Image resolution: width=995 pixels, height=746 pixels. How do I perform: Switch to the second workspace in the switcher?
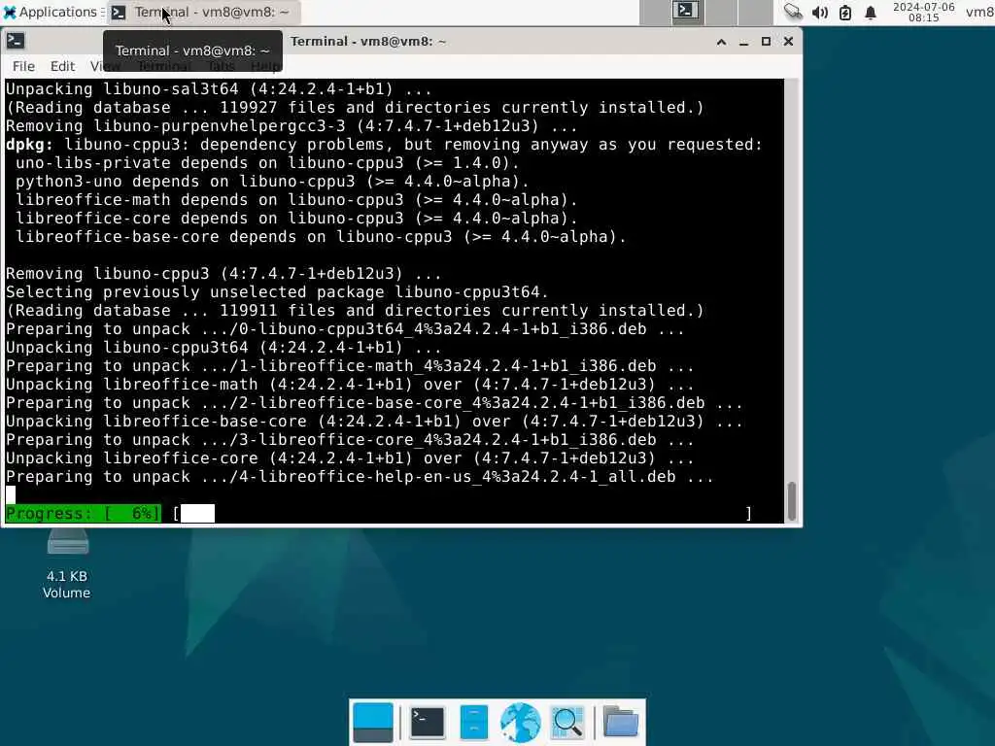point(722,12)
